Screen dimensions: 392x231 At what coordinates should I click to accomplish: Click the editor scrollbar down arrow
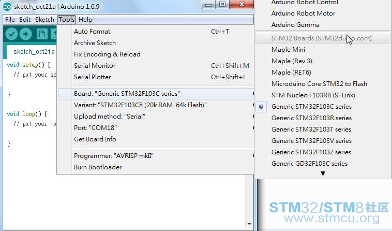click(x=249, y=224)
